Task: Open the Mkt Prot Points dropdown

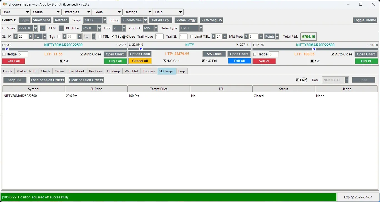Action: [277, 37]
